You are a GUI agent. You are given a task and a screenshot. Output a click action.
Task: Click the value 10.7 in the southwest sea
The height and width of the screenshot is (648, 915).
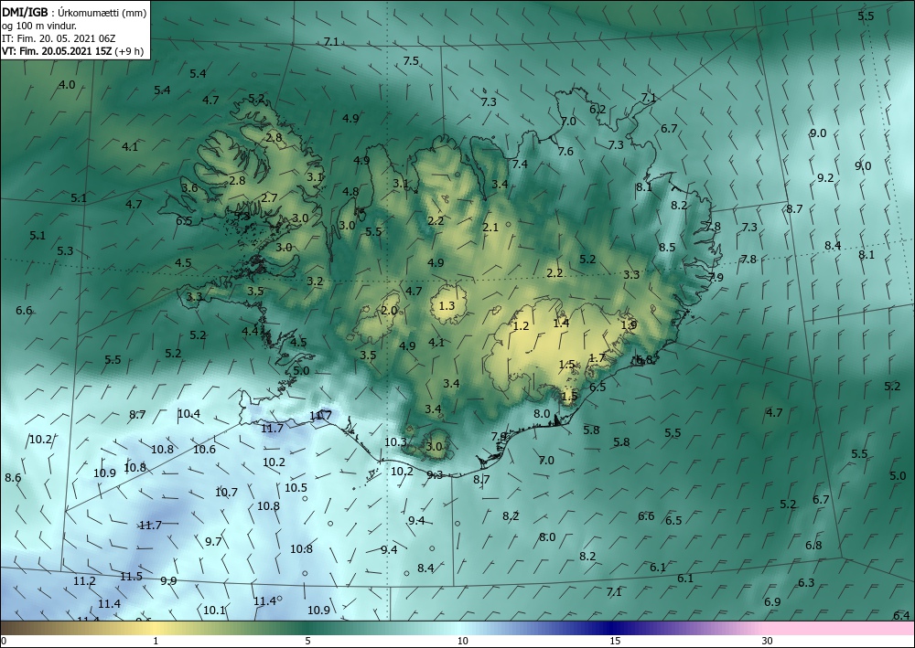(226, 493)
